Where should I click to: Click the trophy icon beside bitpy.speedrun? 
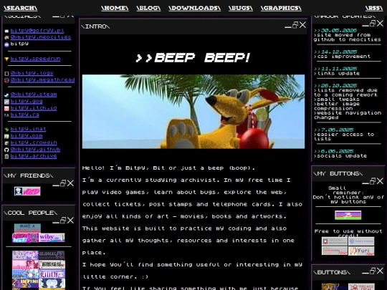pyautogui.click(x=6, y=59)
